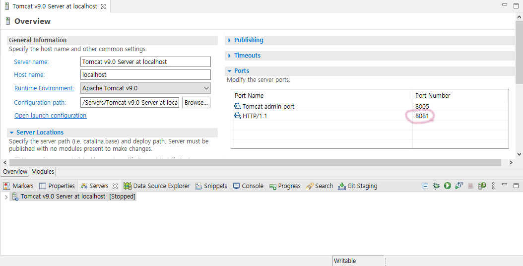Close the Tomcat v9.0 Server editor tab
Viewport: 523px width, 266px height.
click(x=104, y=6)
